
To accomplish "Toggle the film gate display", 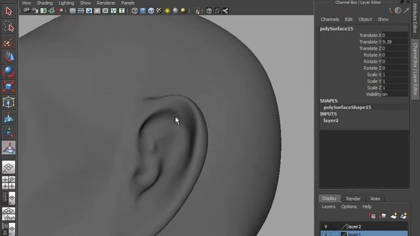I will coord(81,10).
